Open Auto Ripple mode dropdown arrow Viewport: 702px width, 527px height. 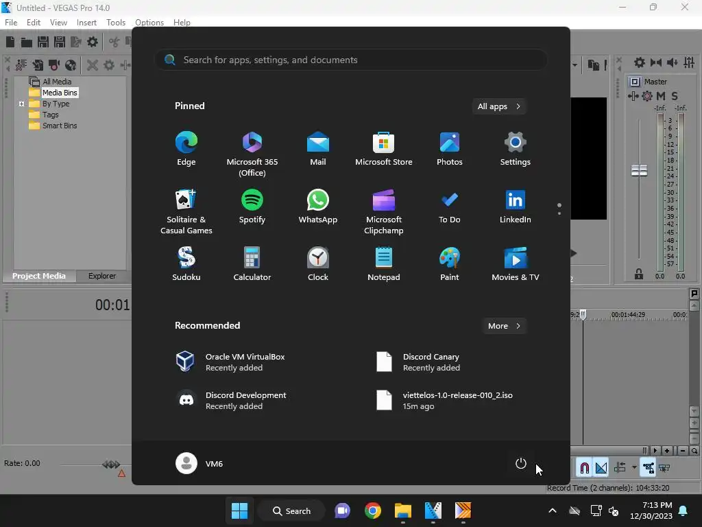[634, 468]
